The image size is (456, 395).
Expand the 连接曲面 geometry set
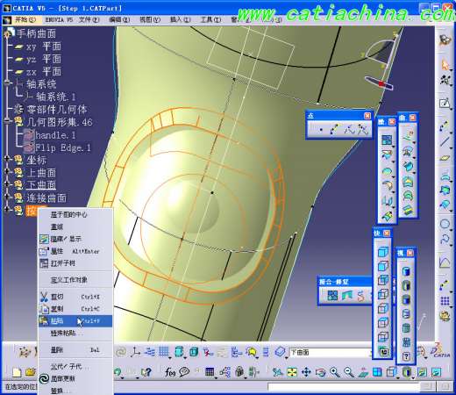click(7, 197)
